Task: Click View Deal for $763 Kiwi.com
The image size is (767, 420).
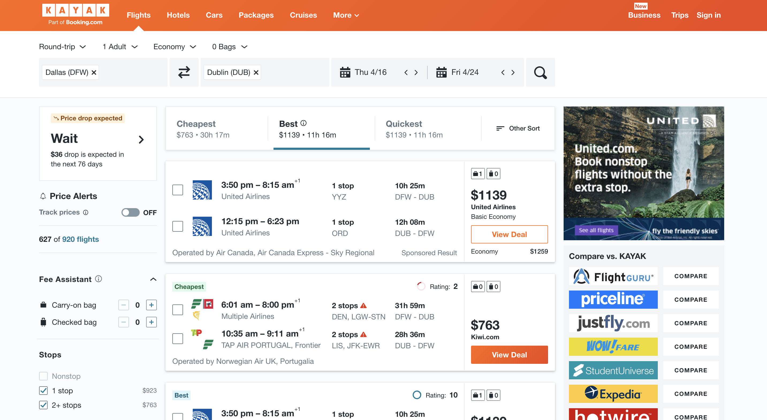Action: [x=509, y=354]
